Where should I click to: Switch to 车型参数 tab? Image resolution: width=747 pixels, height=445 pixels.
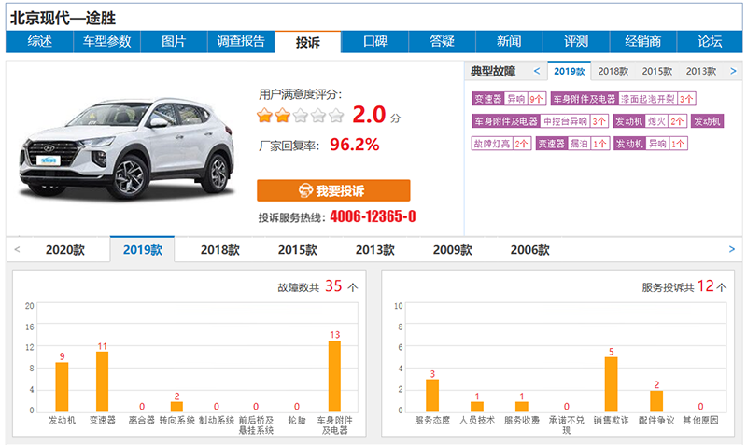[x=106, y=42]
